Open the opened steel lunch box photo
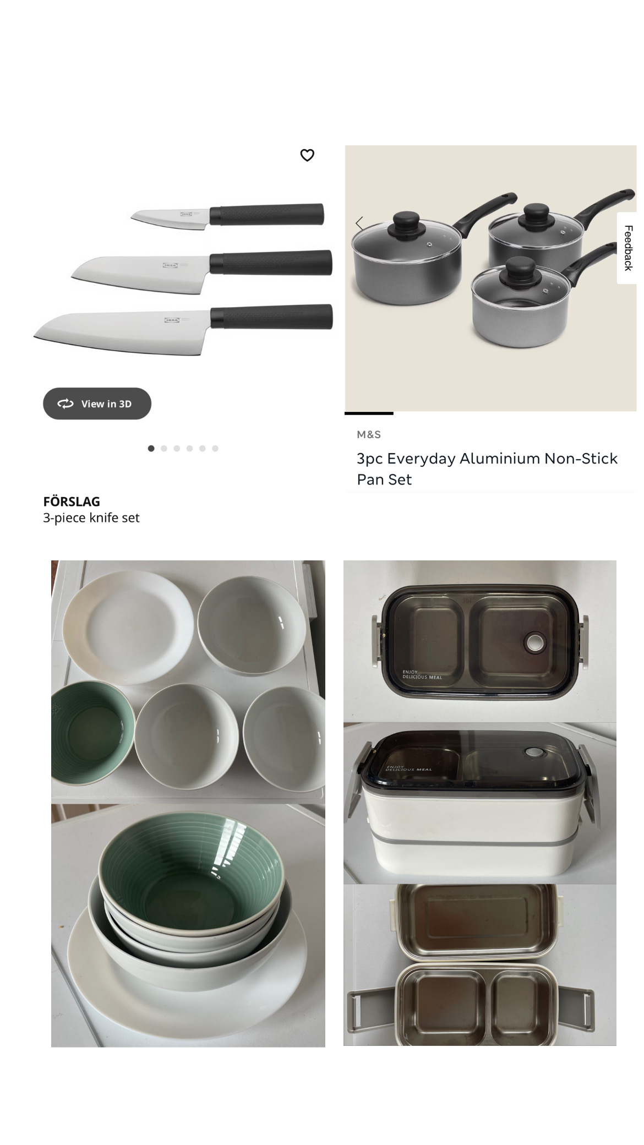The width and height of the screenshot is (644, 1145). coord(480,966)
